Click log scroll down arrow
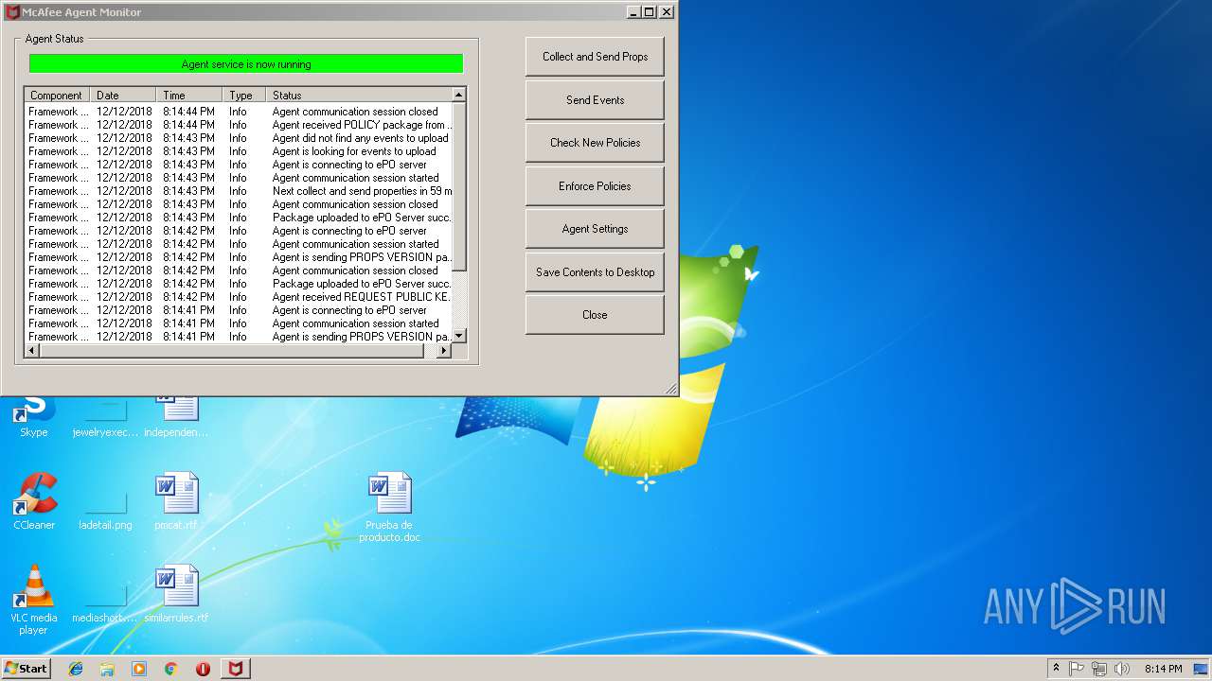Screen dimensions: 1212x681 coord(459,336)
